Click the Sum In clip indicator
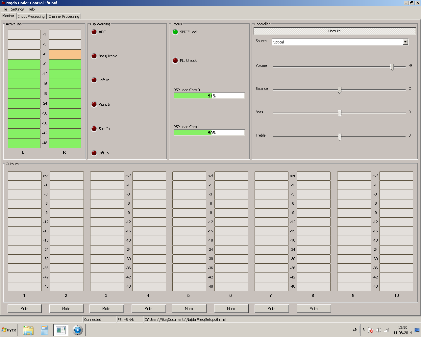 point(94,129)
